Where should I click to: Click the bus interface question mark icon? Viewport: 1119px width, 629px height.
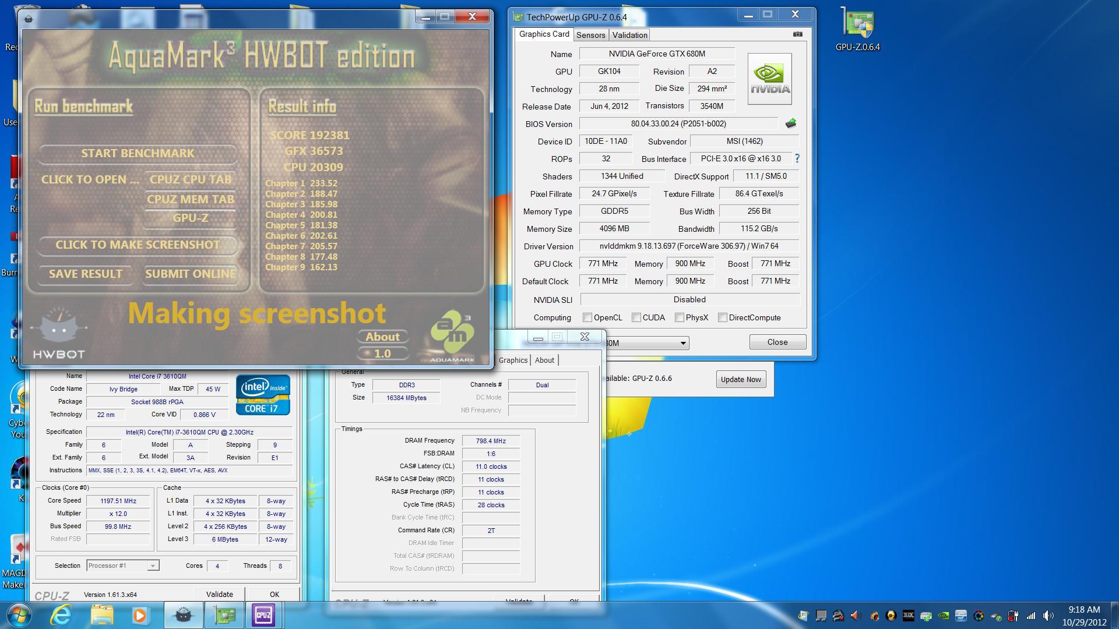coord(797,158)
